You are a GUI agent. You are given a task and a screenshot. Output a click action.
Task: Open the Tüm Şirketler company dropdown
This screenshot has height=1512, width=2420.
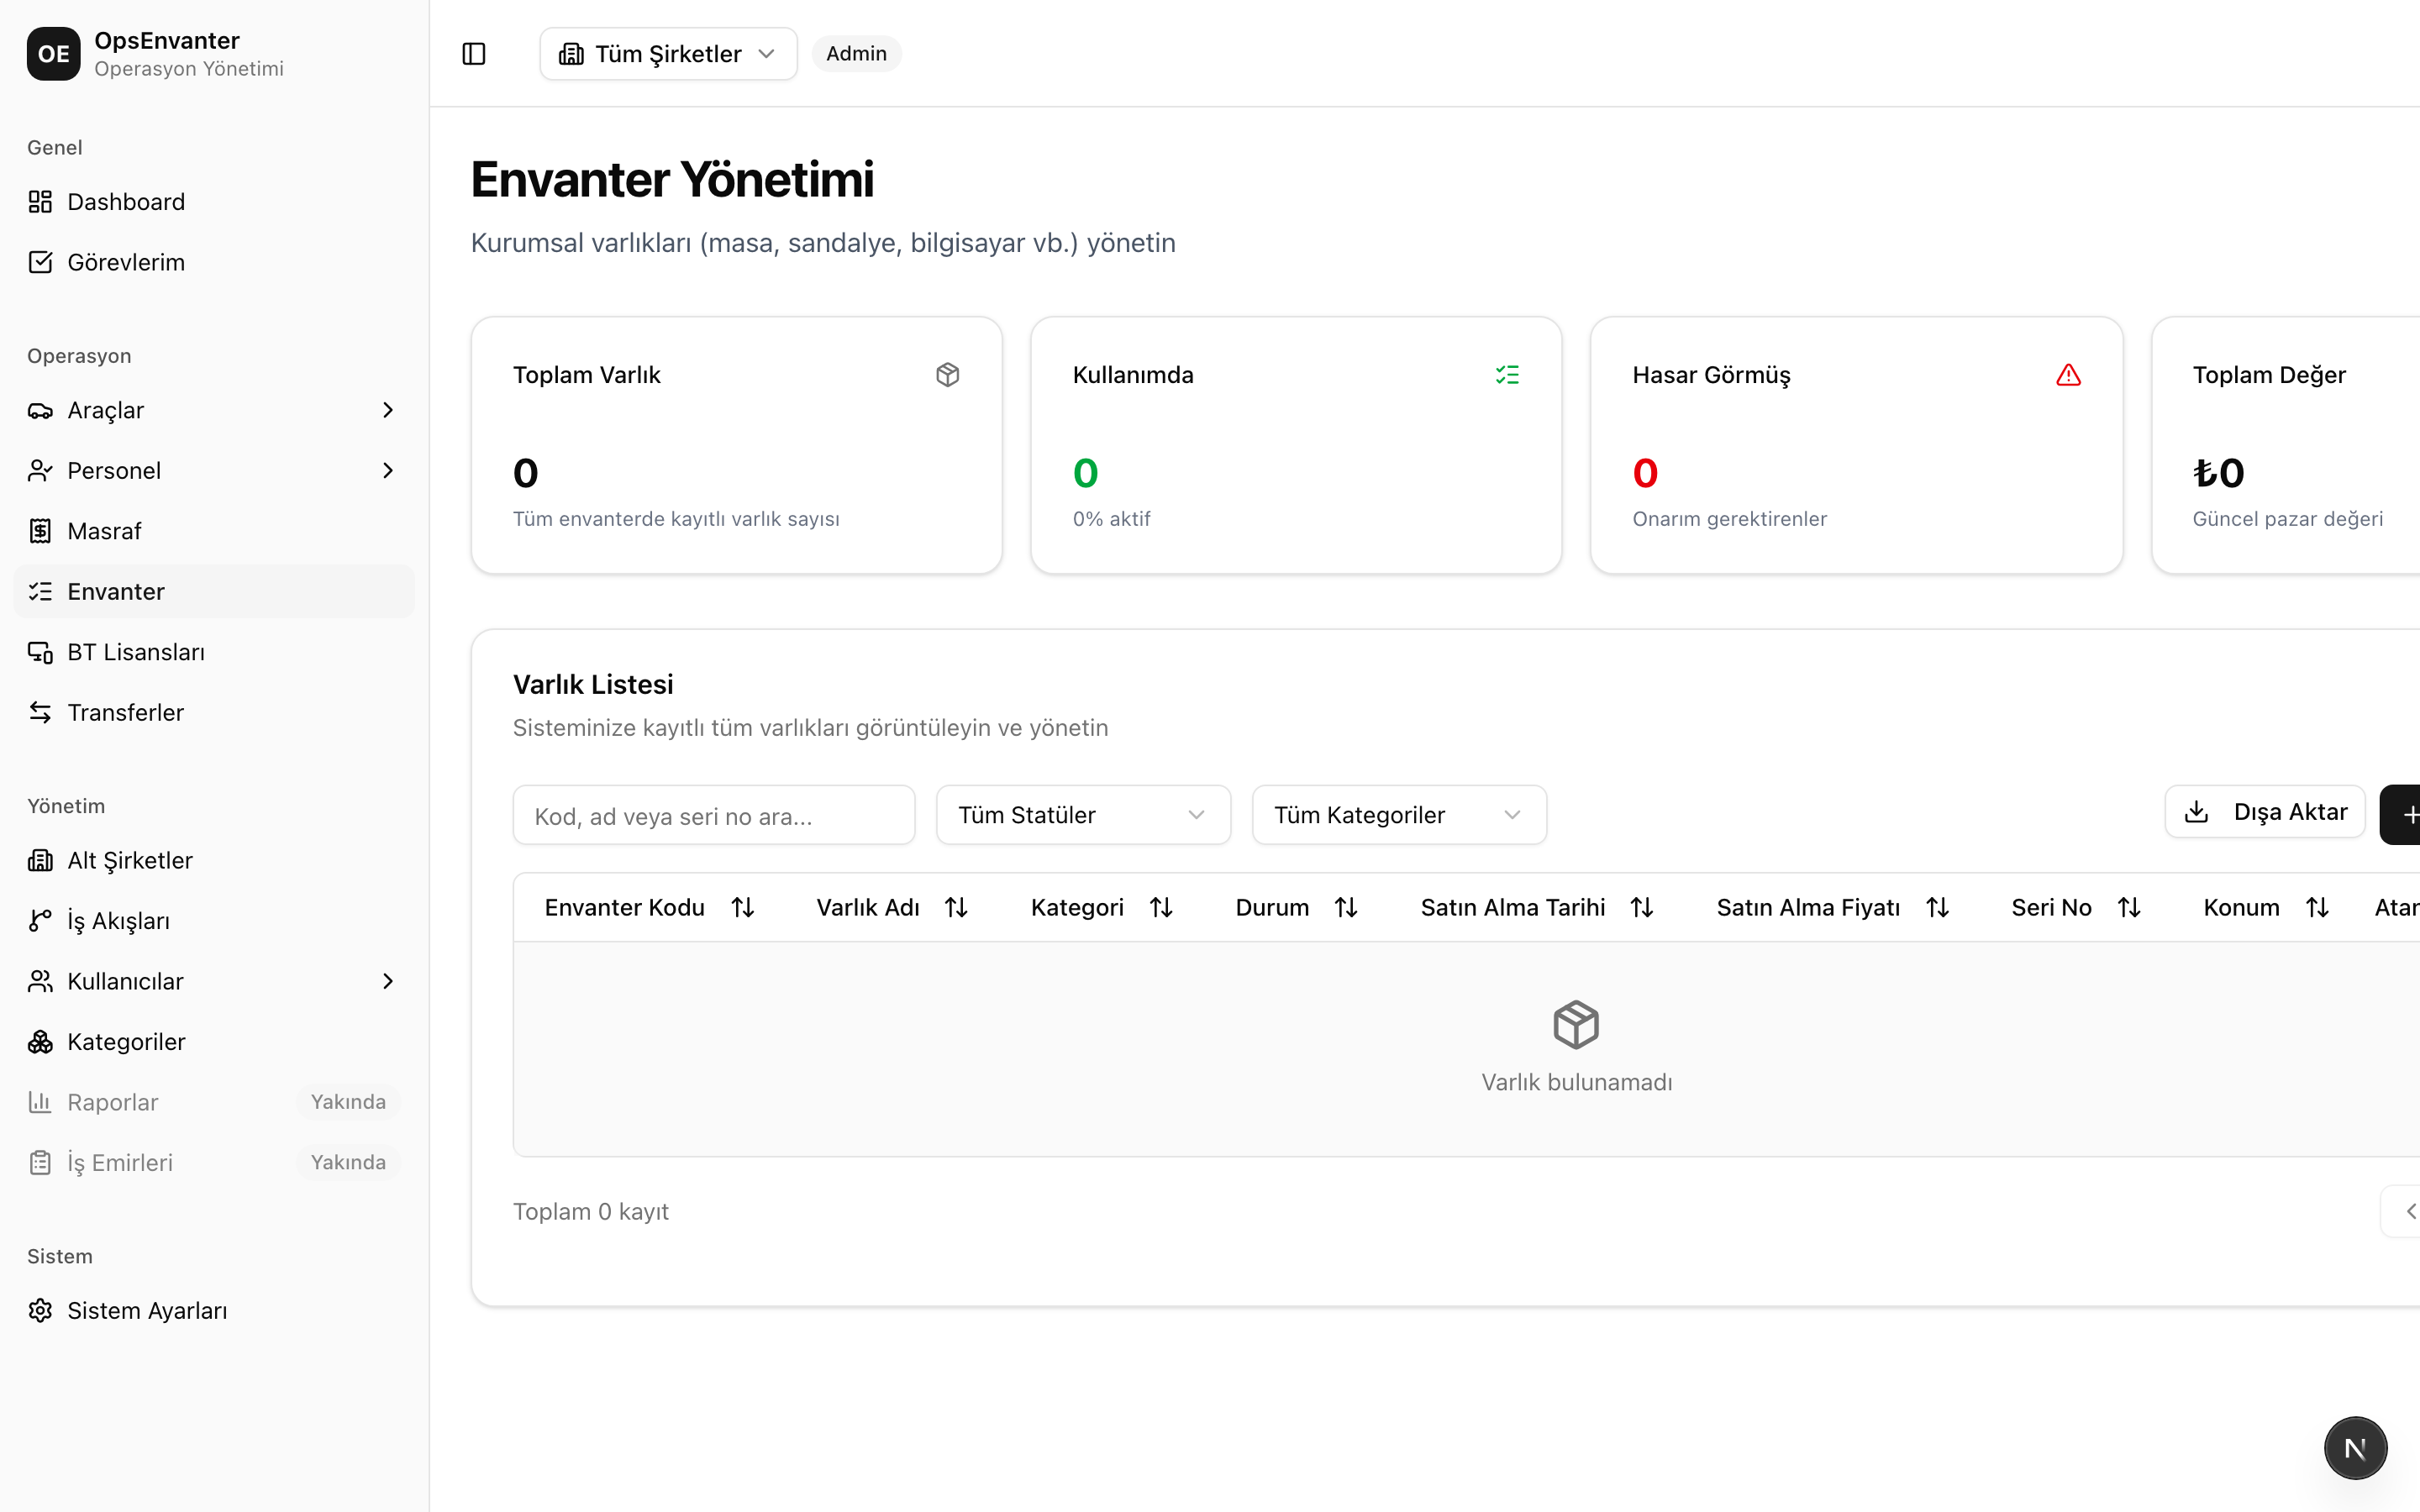pos(668,54)
